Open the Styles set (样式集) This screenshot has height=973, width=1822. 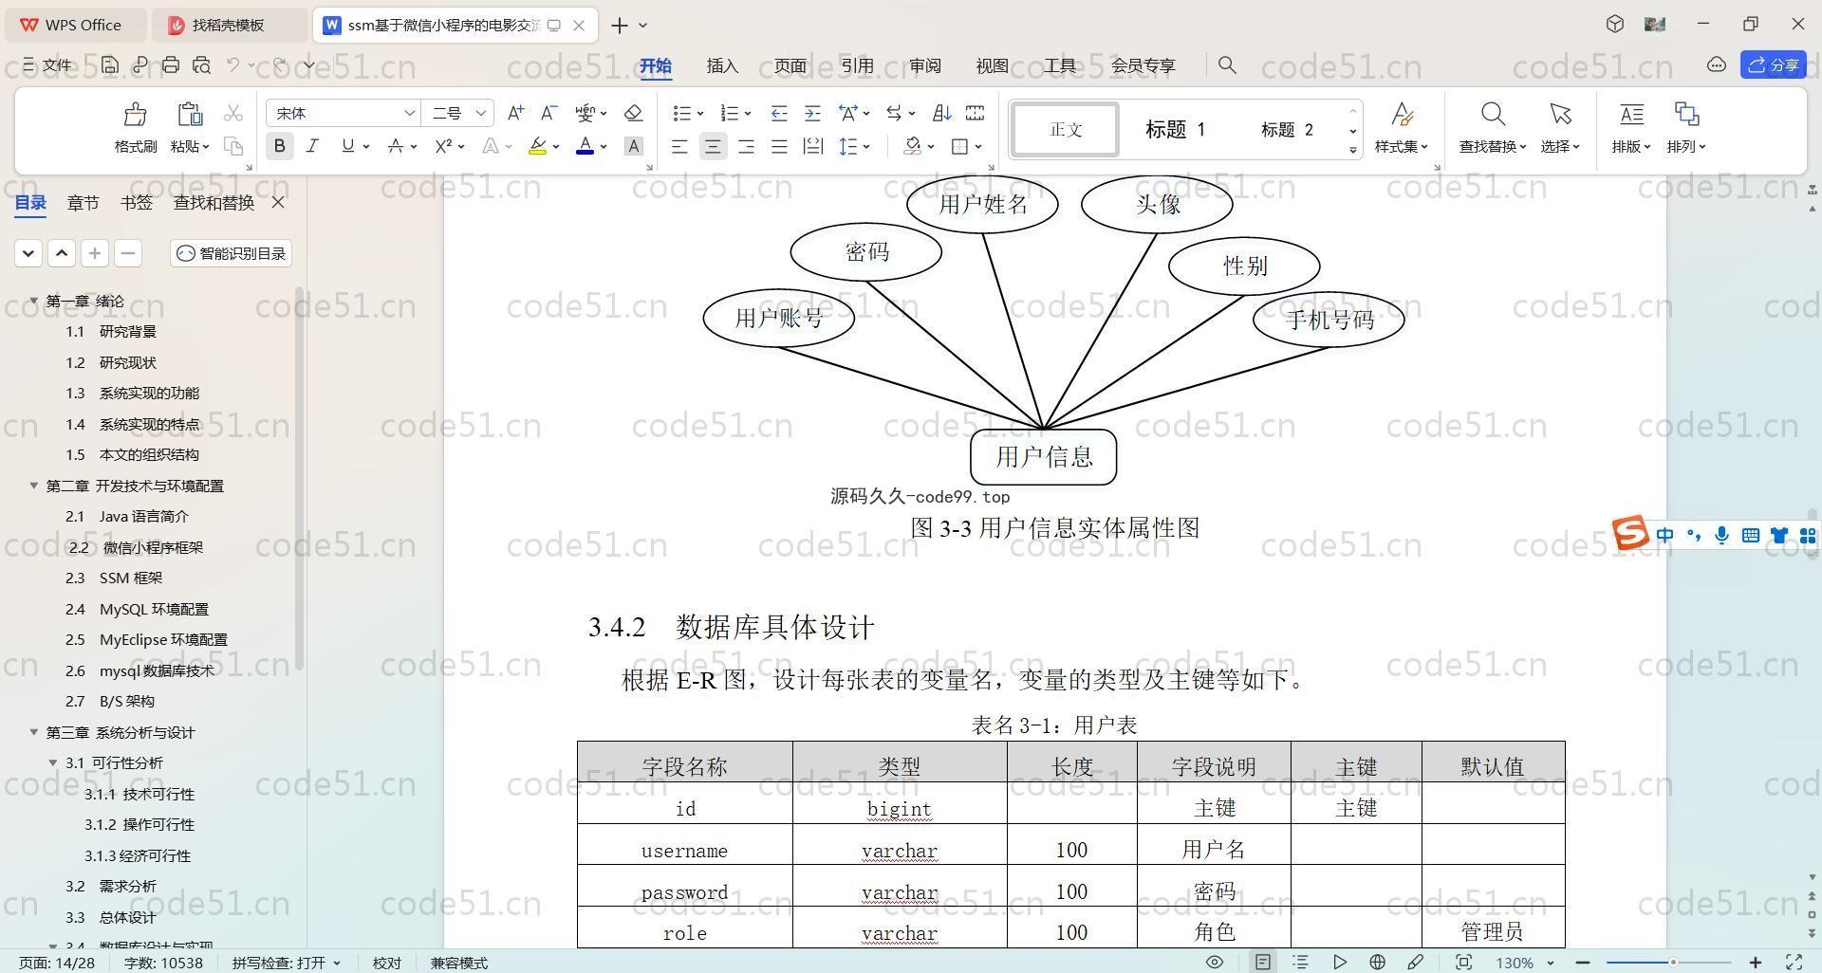pos(1402,128)
